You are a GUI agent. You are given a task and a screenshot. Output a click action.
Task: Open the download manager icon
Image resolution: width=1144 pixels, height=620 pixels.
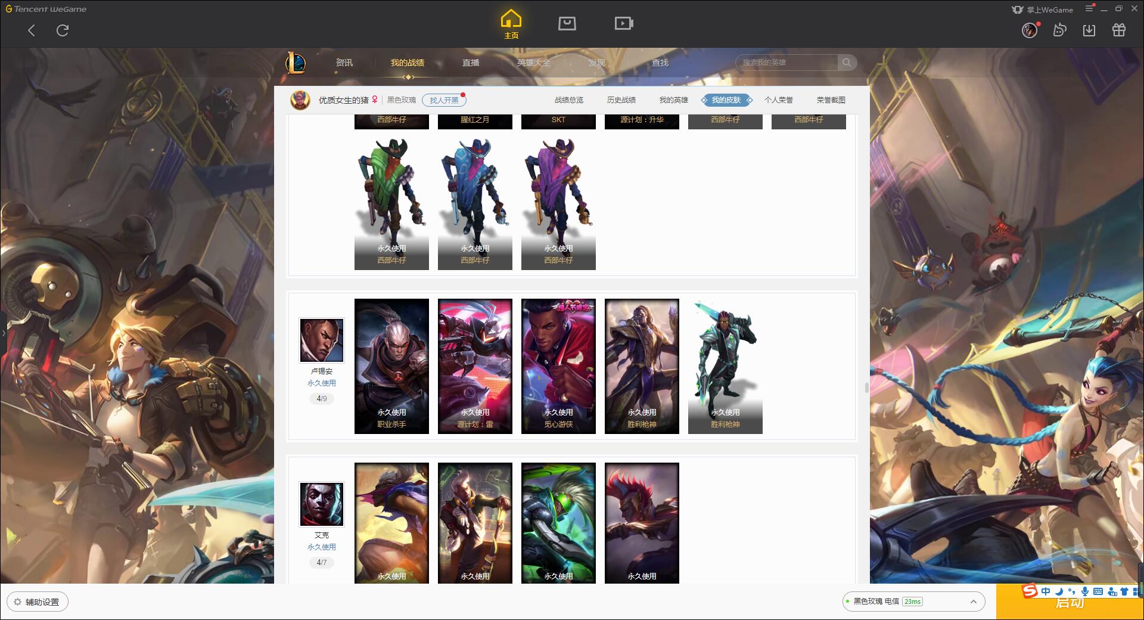[x=1089, y=30]
